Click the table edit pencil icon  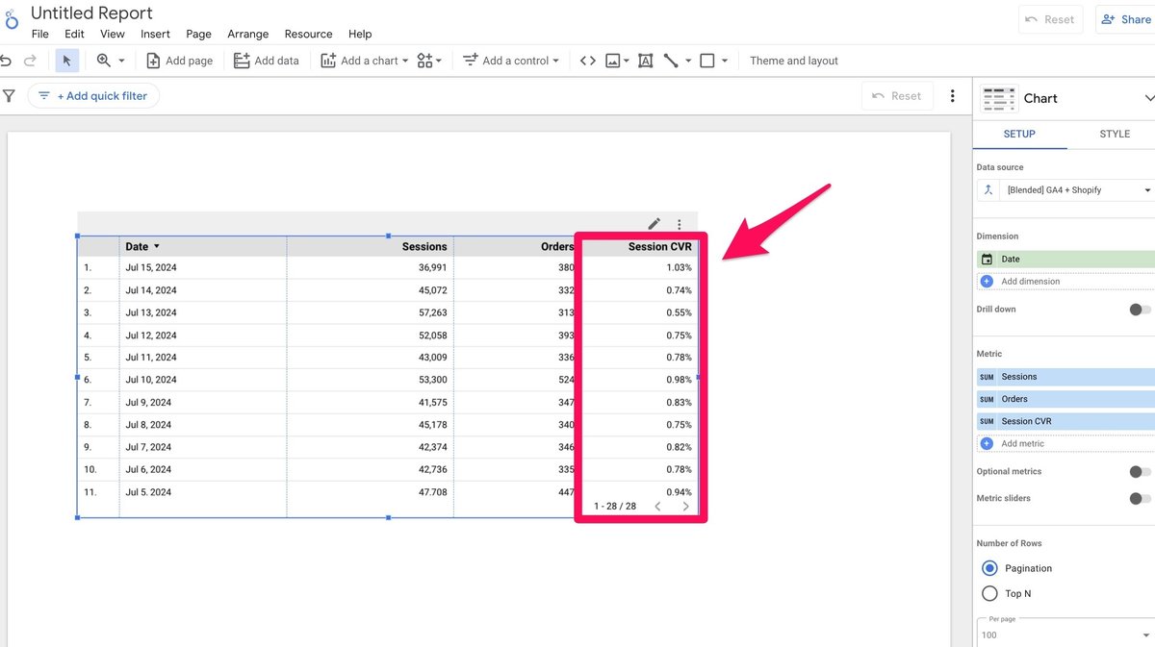[654, 224]
